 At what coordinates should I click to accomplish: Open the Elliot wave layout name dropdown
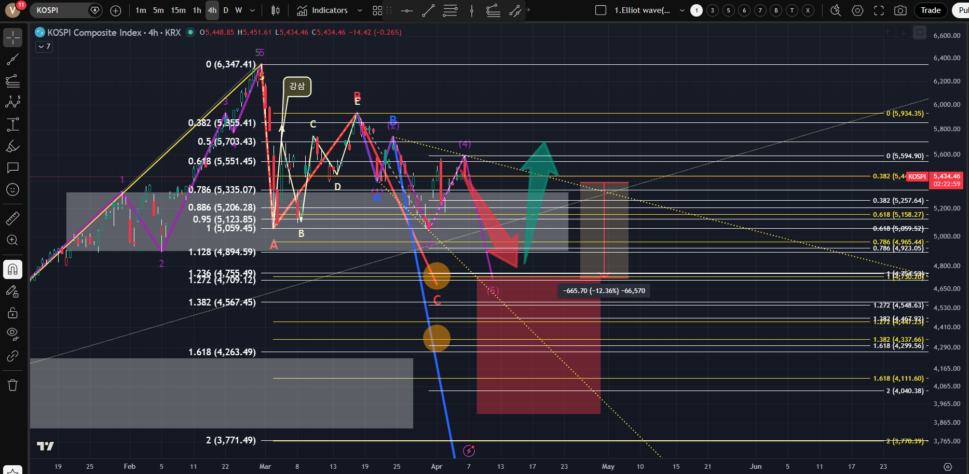pyautogui.click(x=682, y=10)
